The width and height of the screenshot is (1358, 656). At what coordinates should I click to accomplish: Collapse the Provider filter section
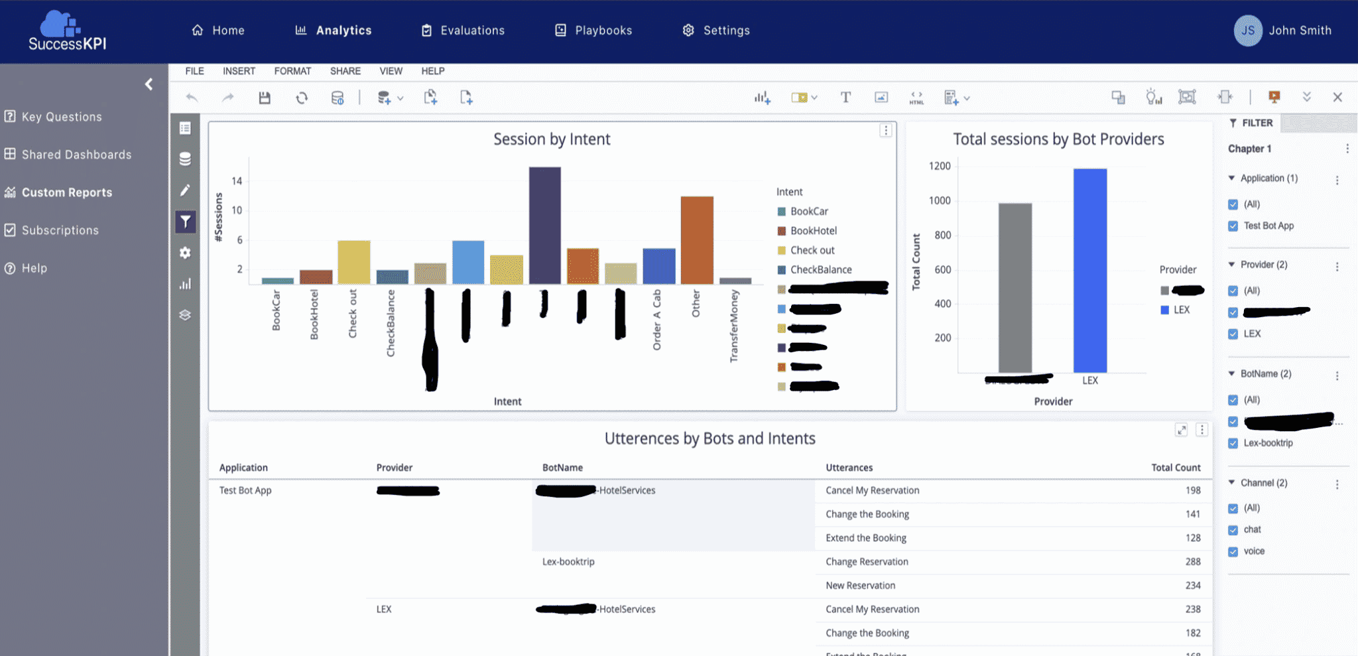click(1231, 264)
